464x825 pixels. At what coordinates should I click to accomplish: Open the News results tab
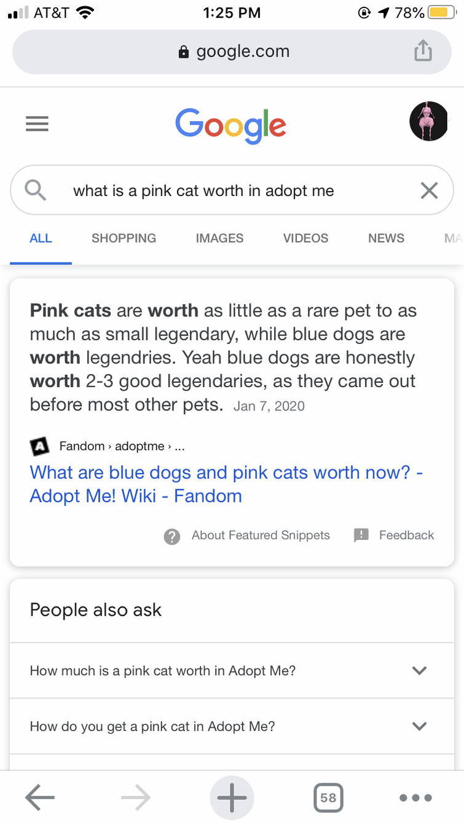[x=386, y=238]
